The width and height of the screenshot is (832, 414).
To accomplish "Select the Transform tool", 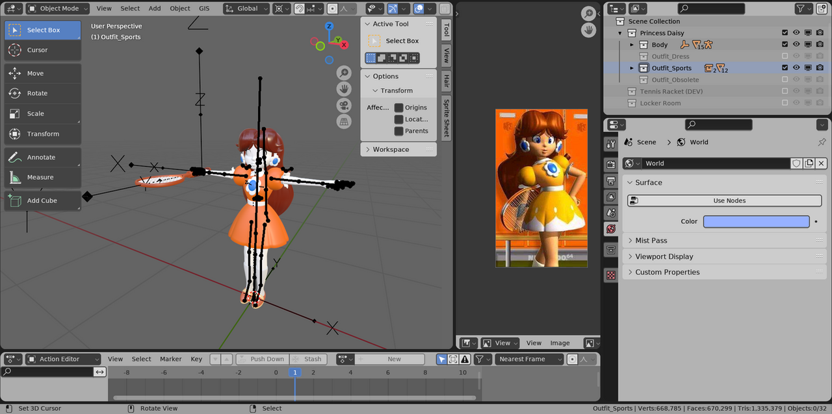I will 43,134.
